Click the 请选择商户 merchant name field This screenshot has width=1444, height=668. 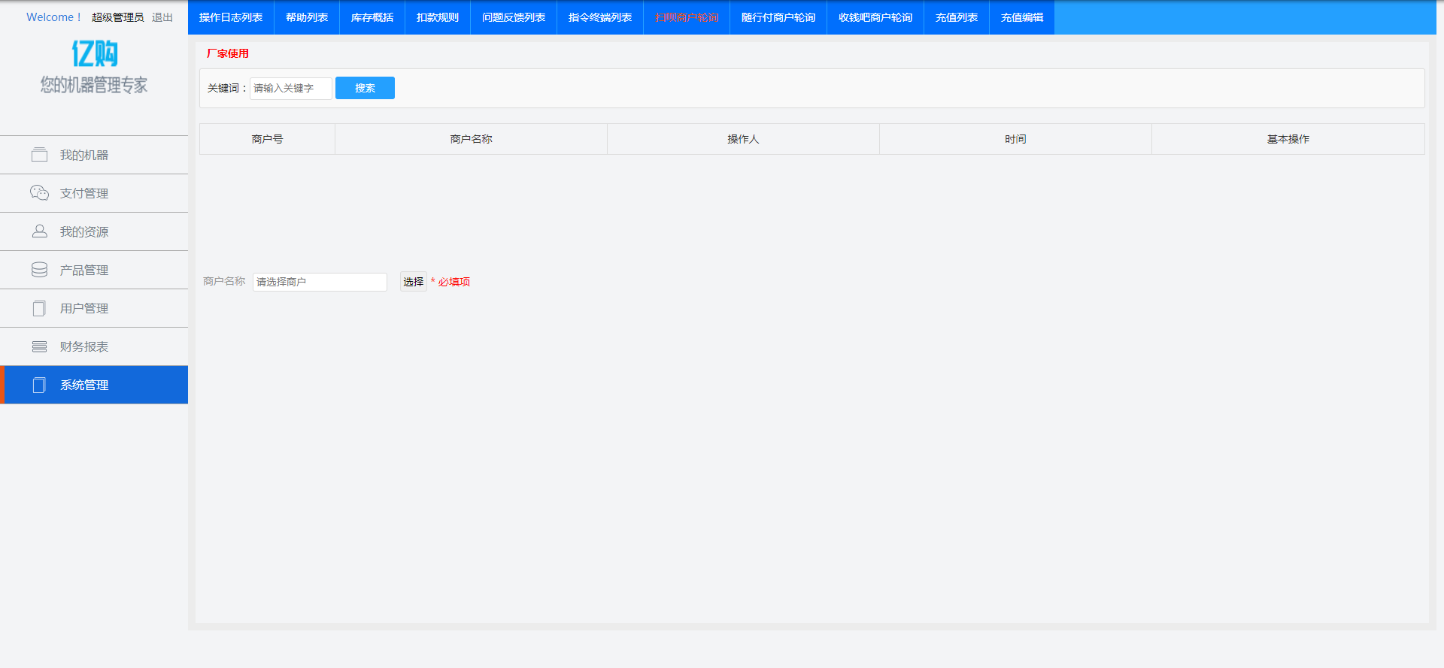coord(320,282)
